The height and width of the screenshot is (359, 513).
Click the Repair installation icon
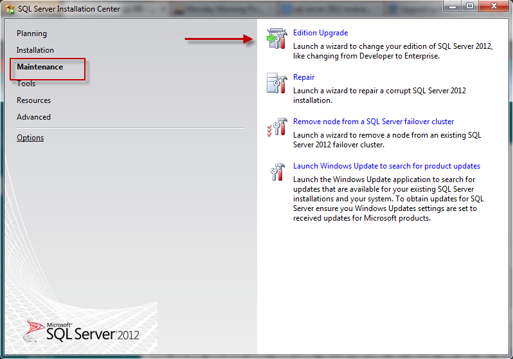(x=277, y=83)
